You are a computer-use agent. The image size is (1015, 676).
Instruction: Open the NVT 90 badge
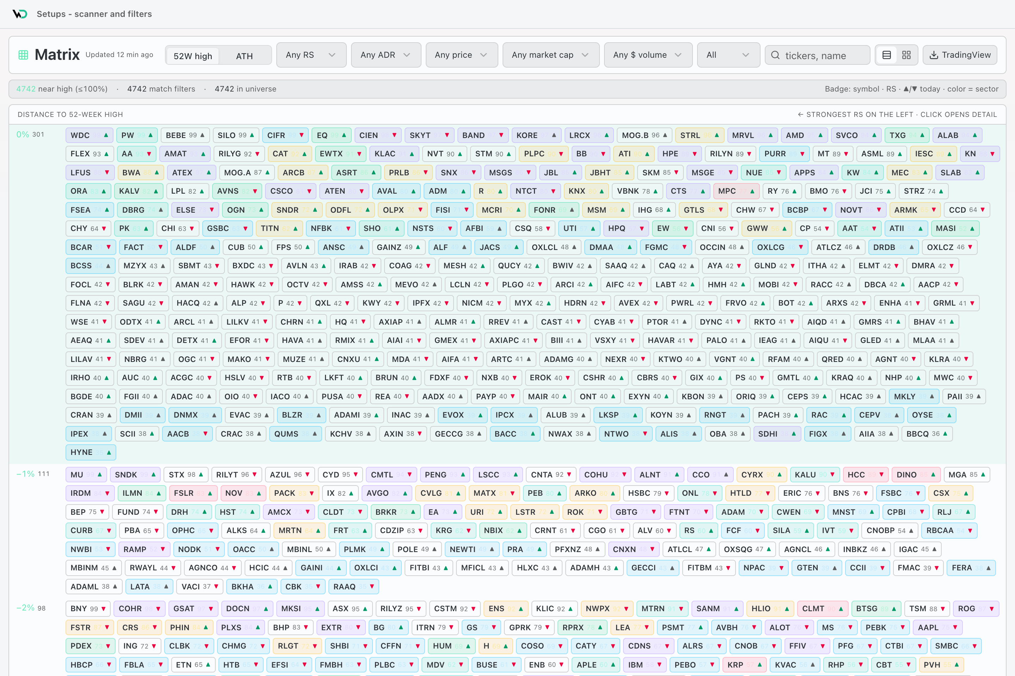tap(444, 154)
